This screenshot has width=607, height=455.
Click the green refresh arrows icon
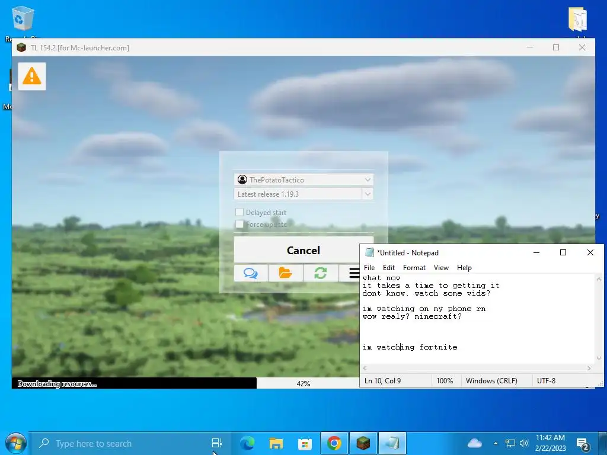click(321, 273)
